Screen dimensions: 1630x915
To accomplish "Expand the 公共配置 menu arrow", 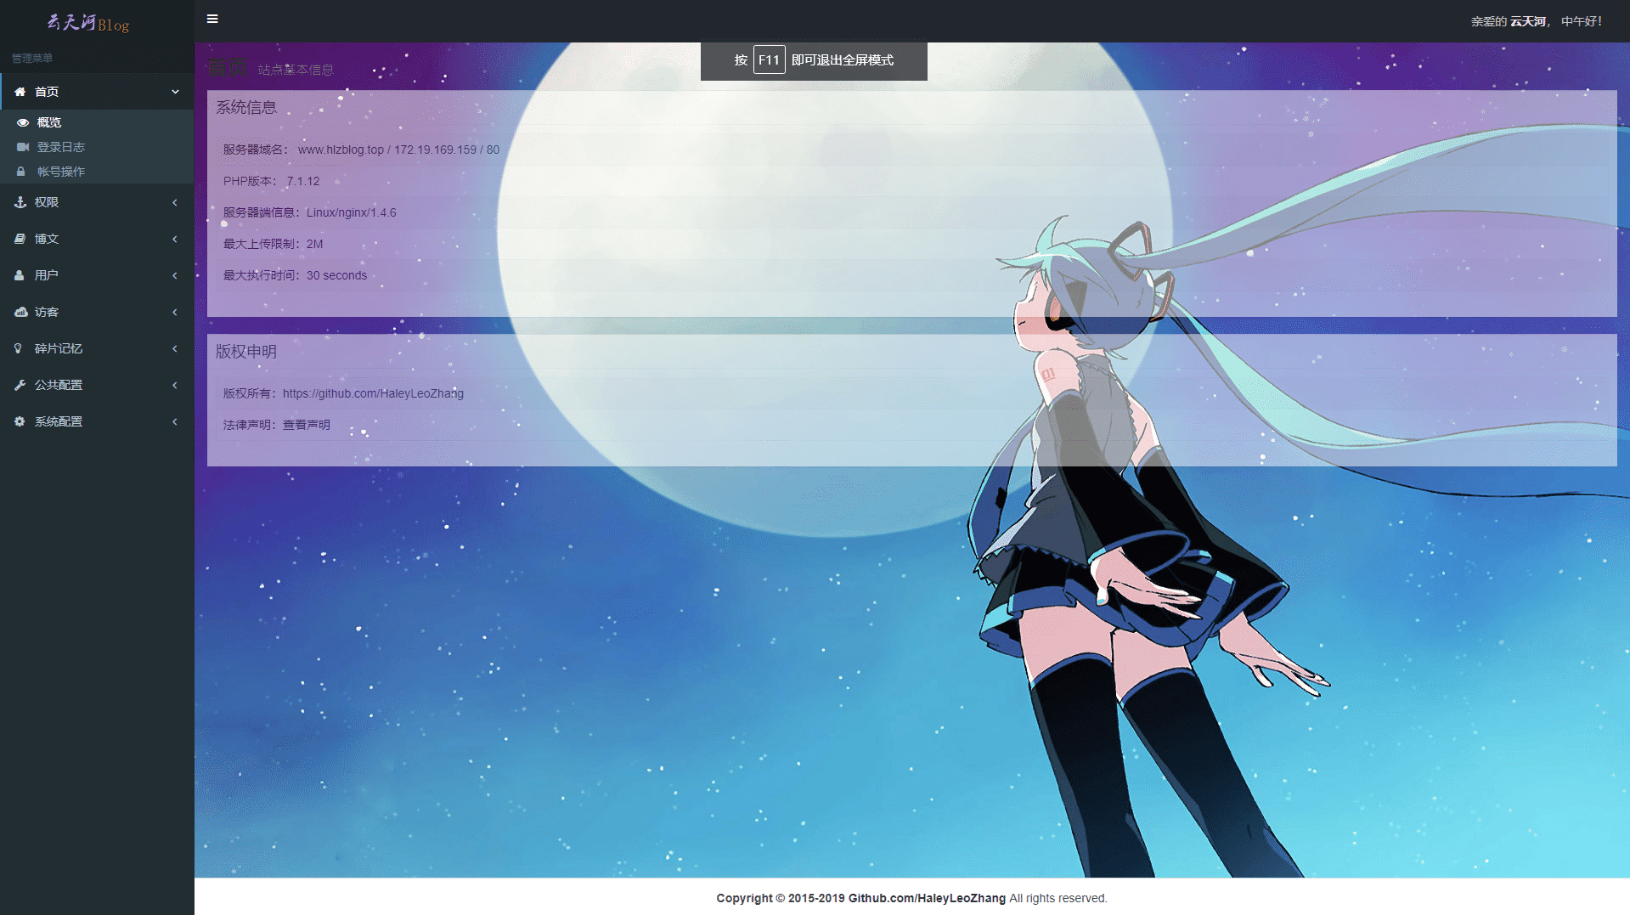I will tap(175, 385).
